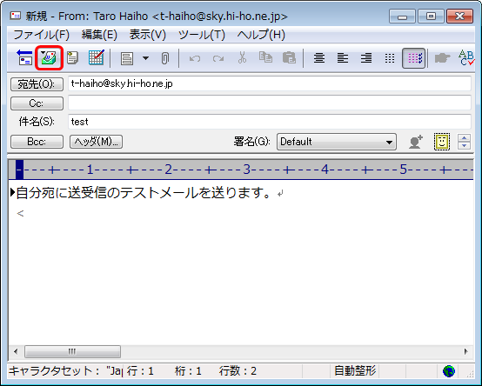Toggle the highlighted auto-format toolbar button
Screen dimensions: 482x386
click(414, 57)
